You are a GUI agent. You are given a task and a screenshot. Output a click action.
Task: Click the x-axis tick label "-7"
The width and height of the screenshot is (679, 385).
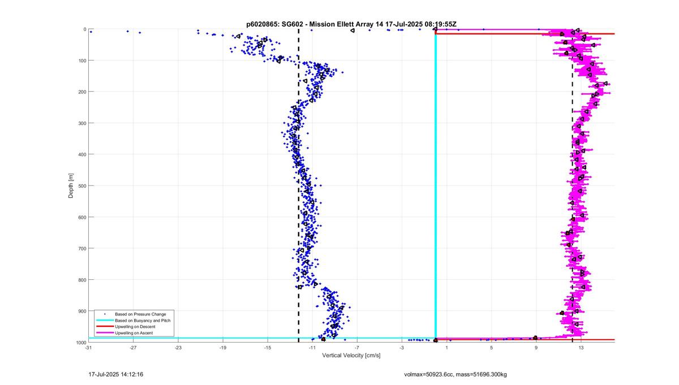[357, 348]
